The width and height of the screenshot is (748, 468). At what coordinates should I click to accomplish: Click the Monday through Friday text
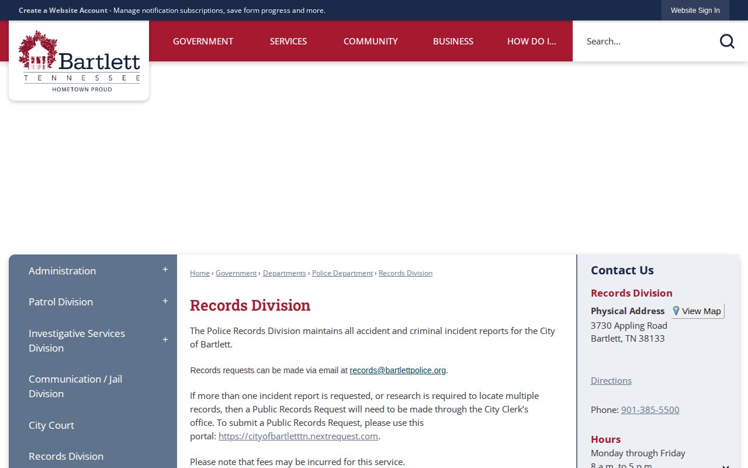(x=638, y=453)
